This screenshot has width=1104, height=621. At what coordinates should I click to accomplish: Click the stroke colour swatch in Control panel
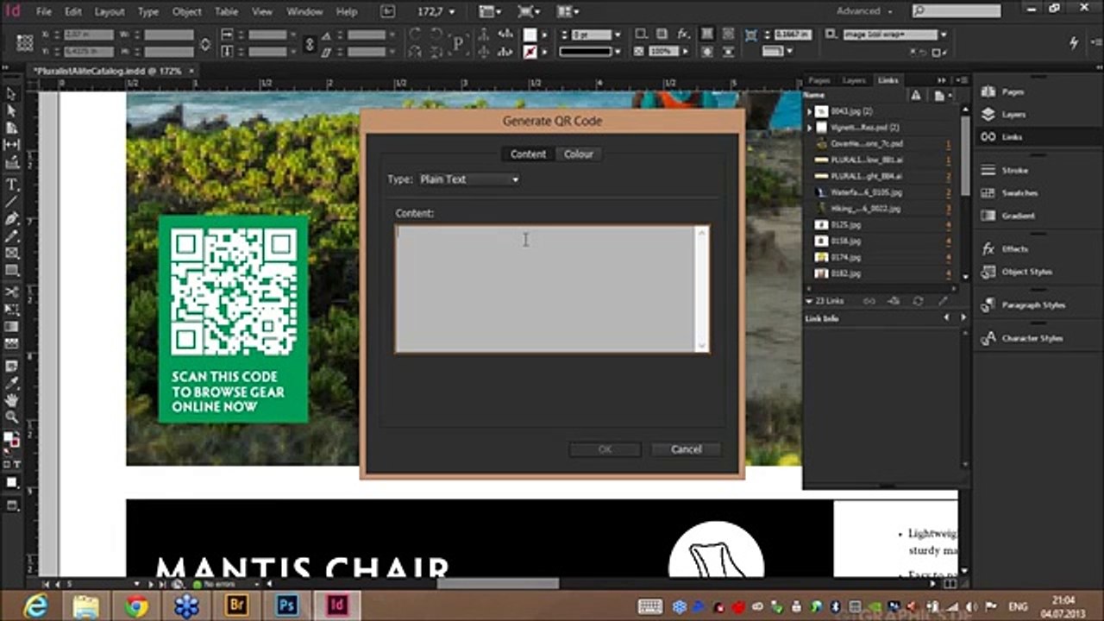click(x=530, y=52)
